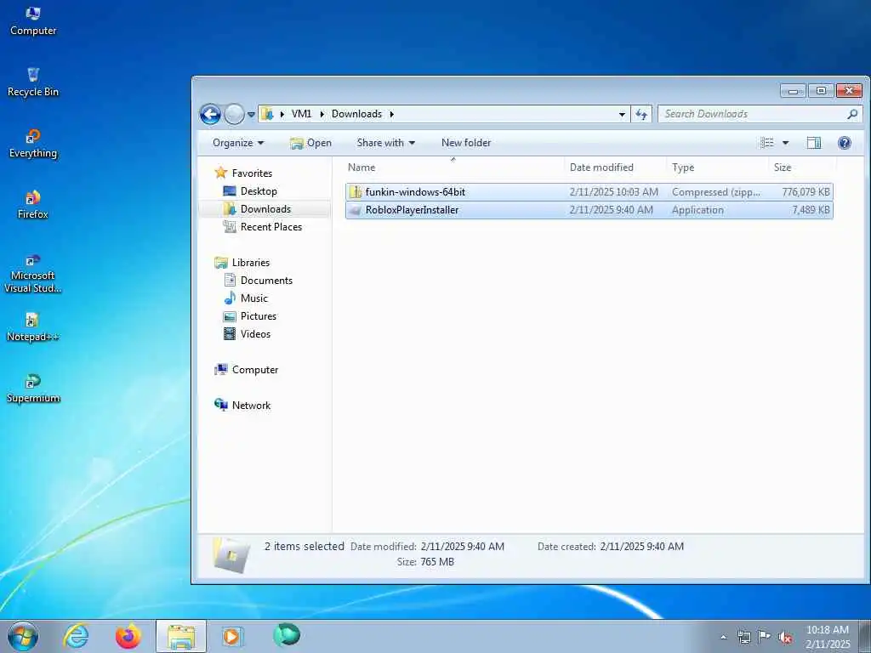Open the Windows Start button

tap(23, 636)
